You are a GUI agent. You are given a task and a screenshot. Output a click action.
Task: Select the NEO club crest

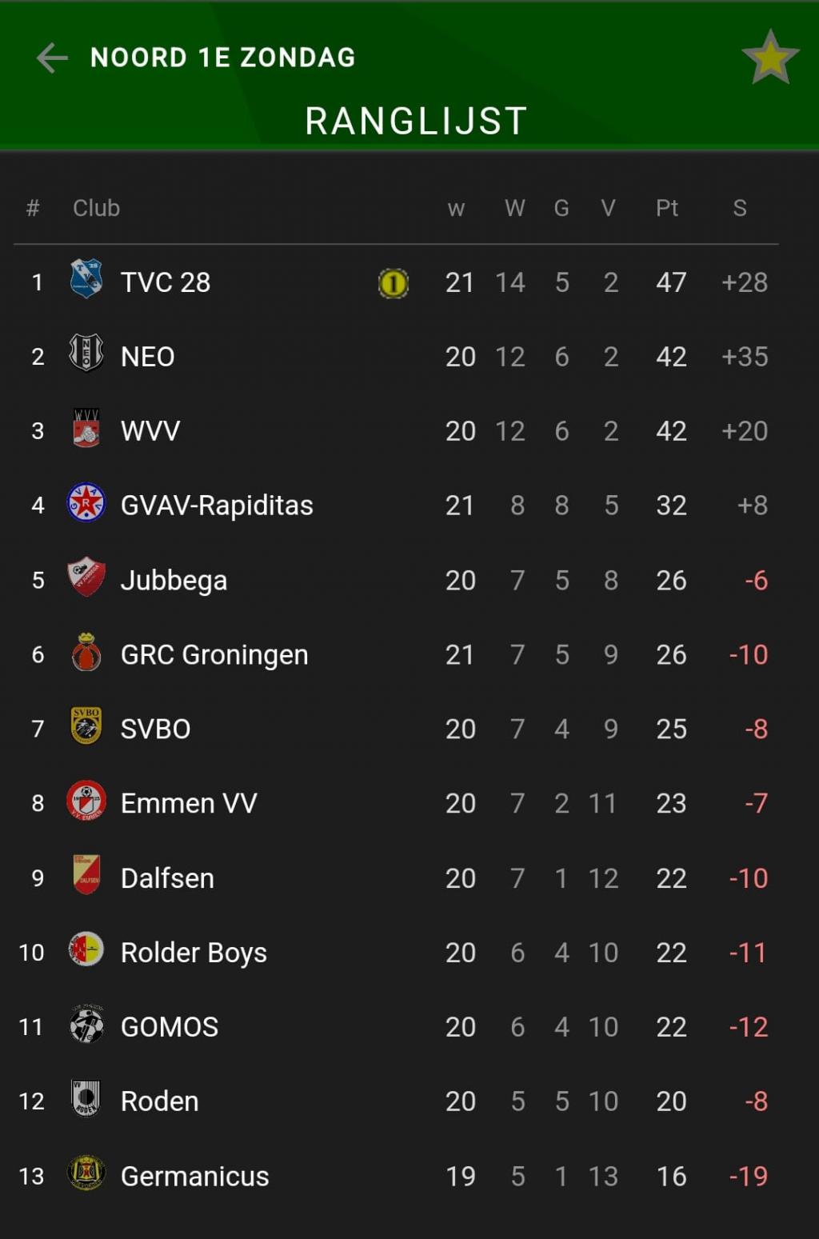86,353
